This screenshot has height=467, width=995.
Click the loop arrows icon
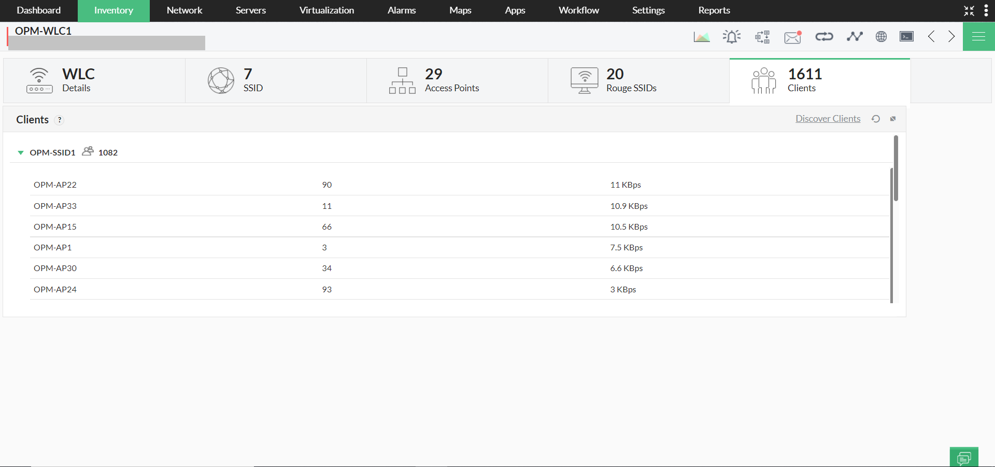824,36
